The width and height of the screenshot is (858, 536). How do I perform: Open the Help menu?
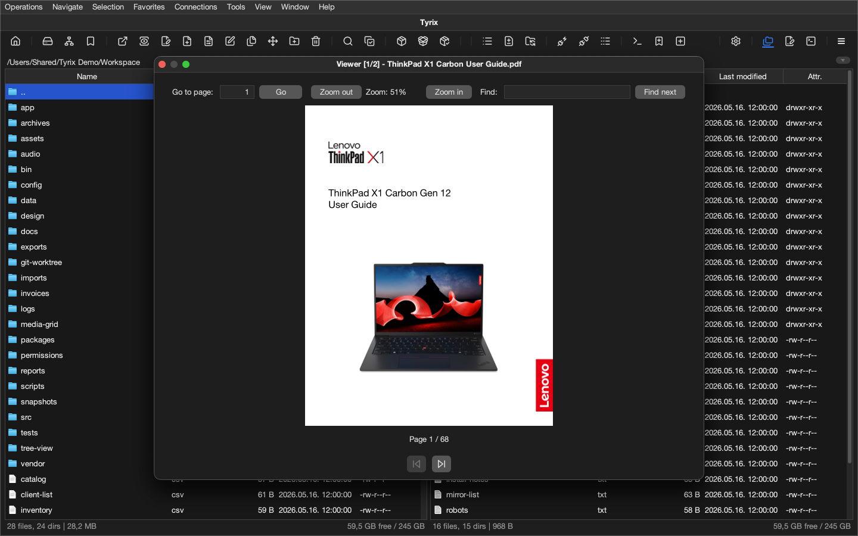[327, 7]
